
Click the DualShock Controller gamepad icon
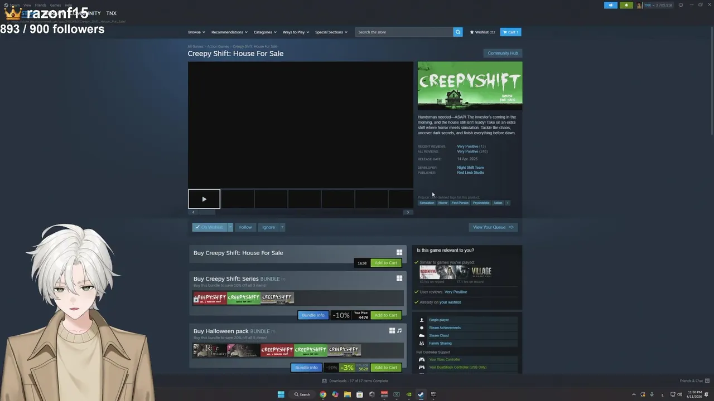[422, 368]
